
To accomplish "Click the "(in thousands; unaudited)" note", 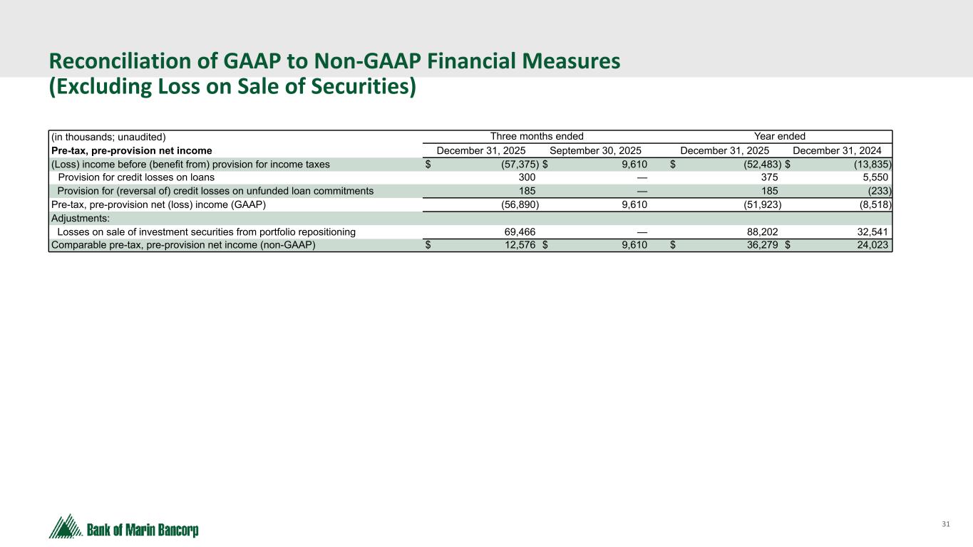I will (x=109, y=137).
